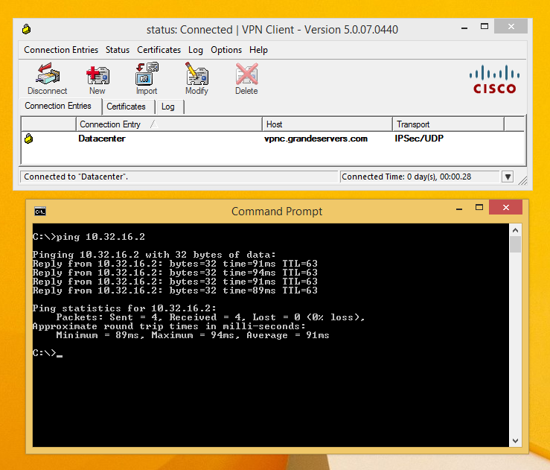Open the Certificates menu in menu bar
This screenshot has height=470, width=550.
click(159, 50)
